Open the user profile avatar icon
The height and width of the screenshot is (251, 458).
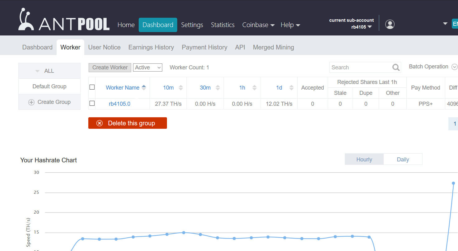390,24
